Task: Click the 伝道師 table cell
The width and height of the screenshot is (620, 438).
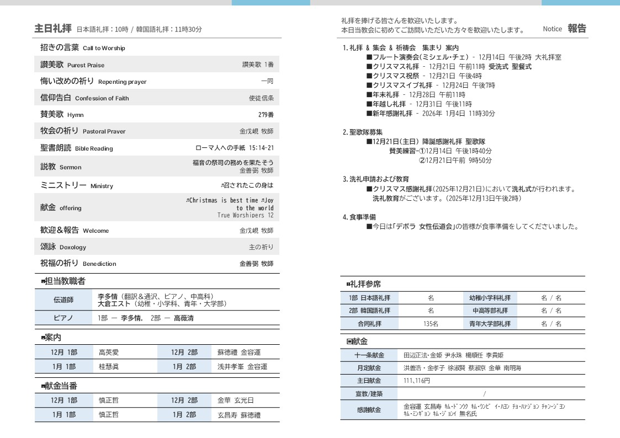Action: [63, 300]
